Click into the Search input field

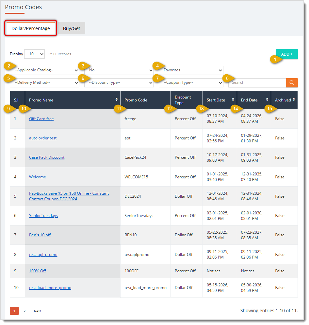[x=257, y=83]
